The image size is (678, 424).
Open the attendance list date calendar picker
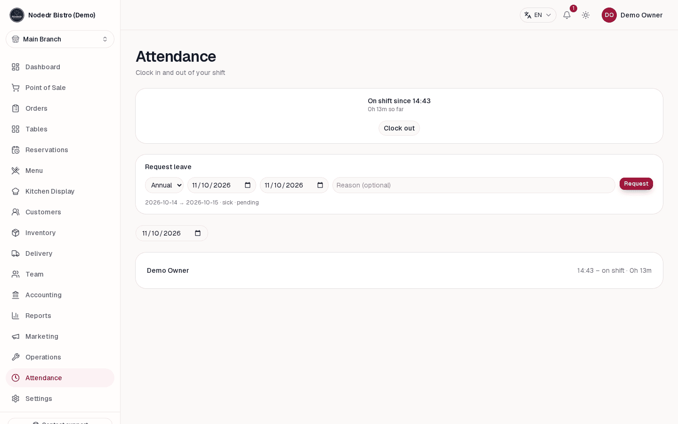point(198,233)
